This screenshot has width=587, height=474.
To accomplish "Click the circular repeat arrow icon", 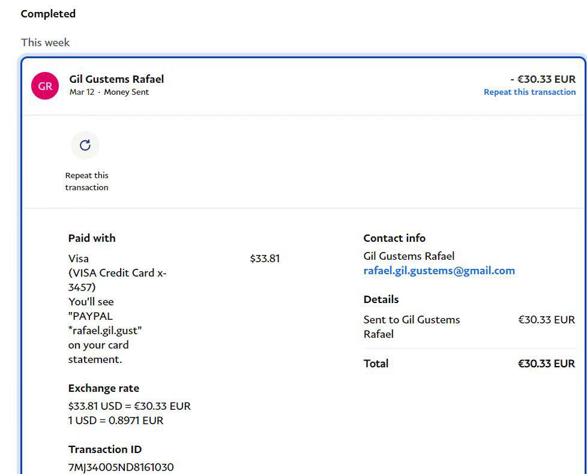I will pyautogui.click(x=85, y=145).
